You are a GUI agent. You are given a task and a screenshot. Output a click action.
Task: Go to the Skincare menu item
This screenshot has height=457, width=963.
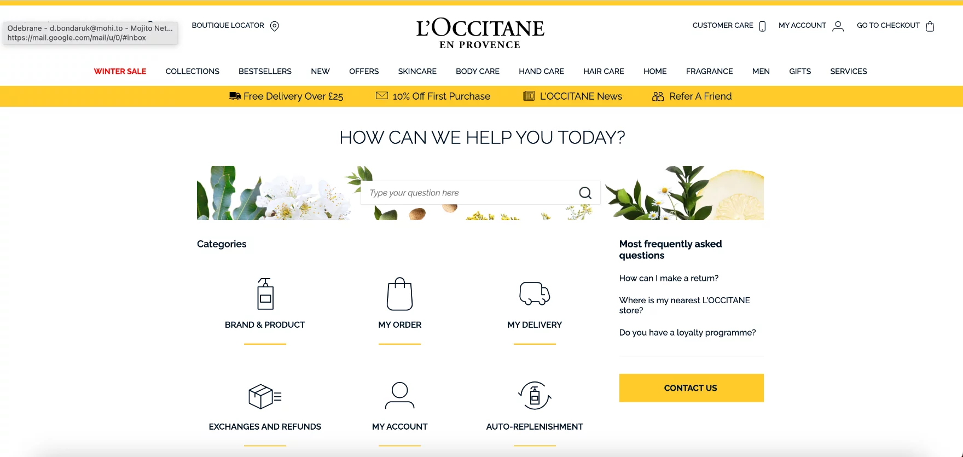[417, 71]
